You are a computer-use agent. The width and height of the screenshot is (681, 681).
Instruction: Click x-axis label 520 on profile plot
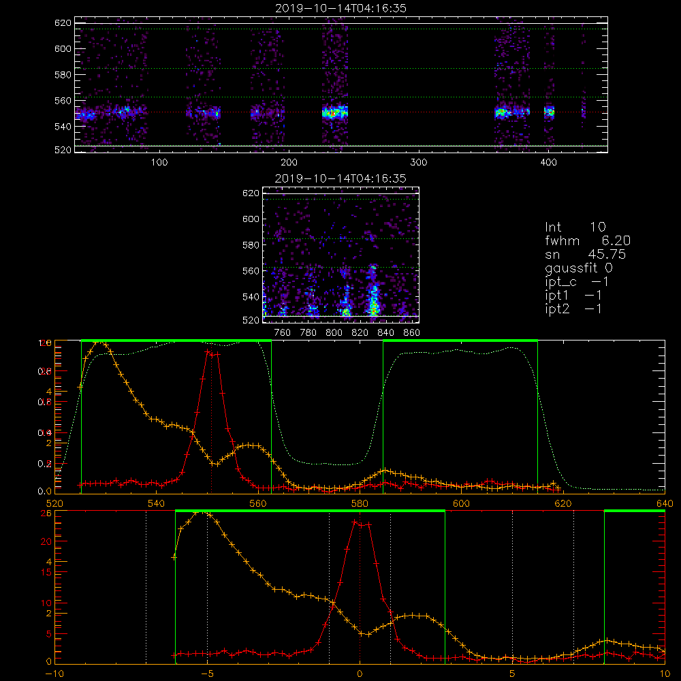click(54, 504)
